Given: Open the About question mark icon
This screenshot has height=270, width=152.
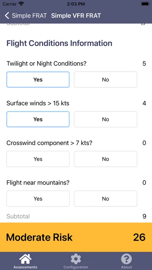Looking at the screenshot, I should [126, 259].
